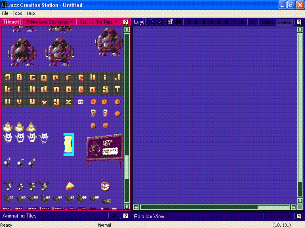The width and height of the screenshot is (305, 228).
Task: Open the File menu
Action: 5,13
